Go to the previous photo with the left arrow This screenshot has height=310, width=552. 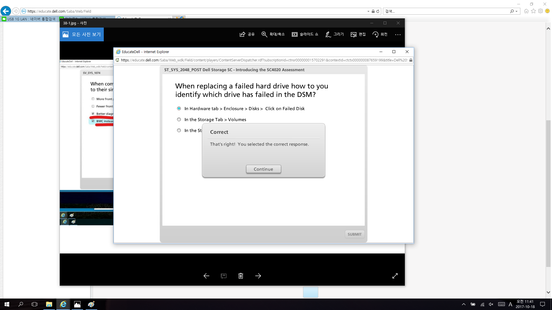[x=206, y=276]
